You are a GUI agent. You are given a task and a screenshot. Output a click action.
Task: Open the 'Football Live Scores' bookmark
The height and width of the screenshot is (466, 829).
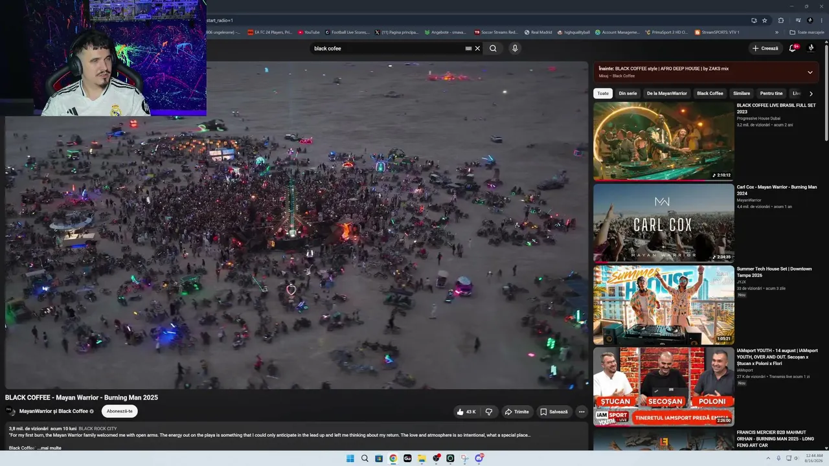coord(347,32)
